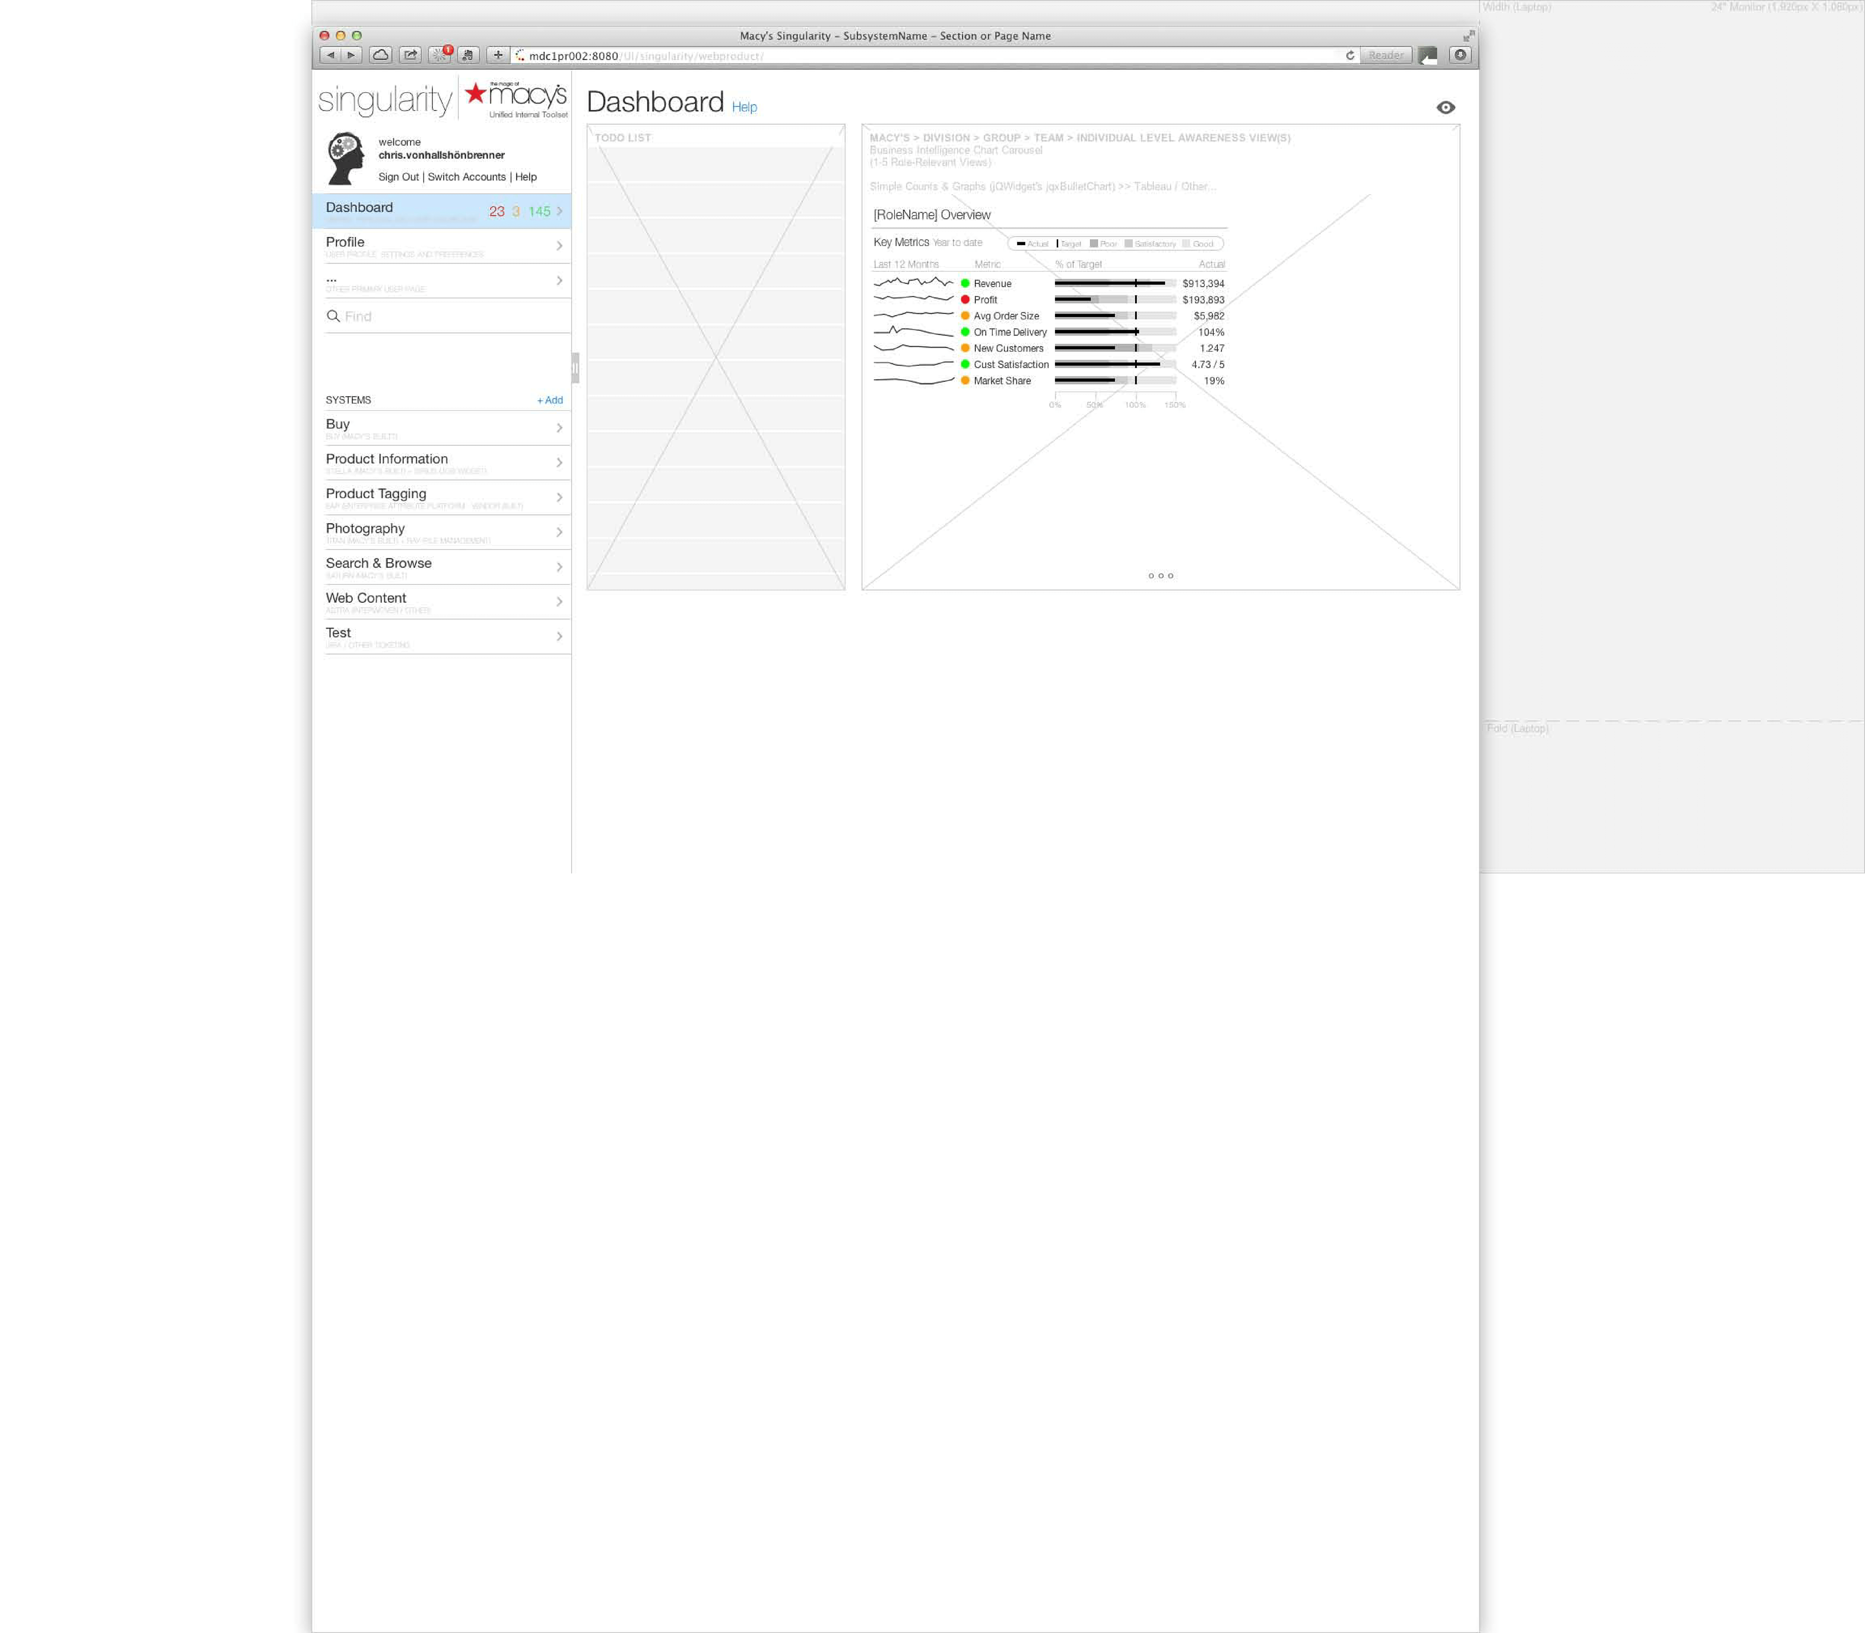Click the iCloud tabs toolbar icon
Viewport: 1865px width, 1633px height.
381,55
